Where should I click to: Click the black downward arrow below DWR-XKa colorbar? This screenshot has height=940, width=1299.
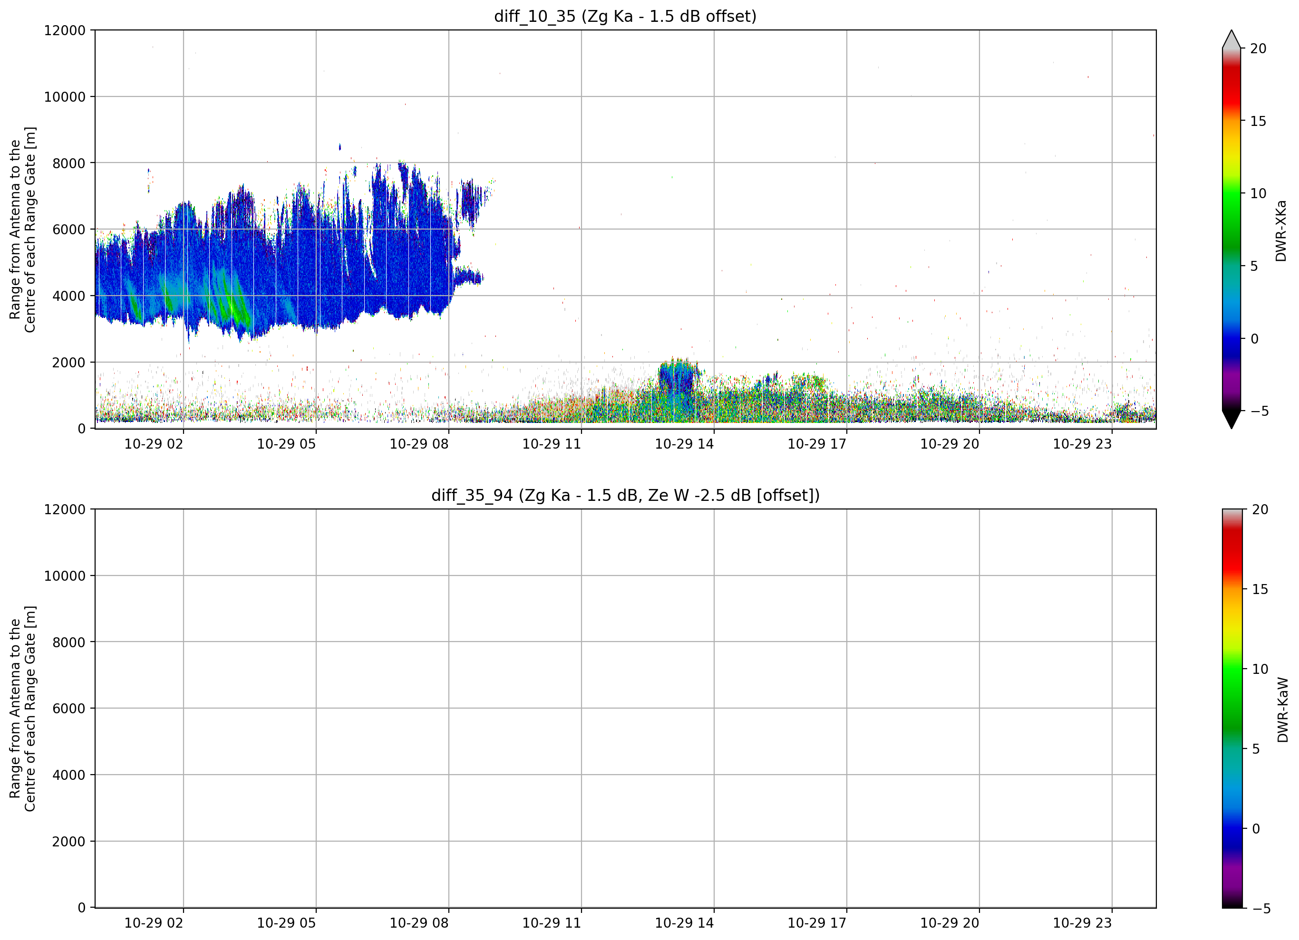tap(1231, 419)
